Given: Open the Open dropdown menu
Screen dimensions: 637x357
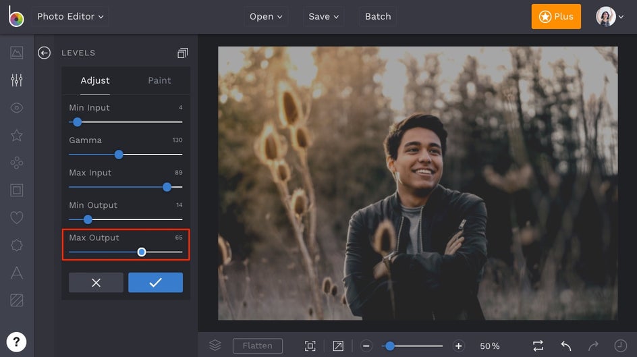Looking at the screenshot, I should pos(266,16).
